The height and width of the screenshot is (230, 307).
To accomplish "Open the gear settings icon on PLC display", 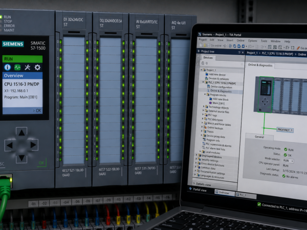I will [37, 67].
